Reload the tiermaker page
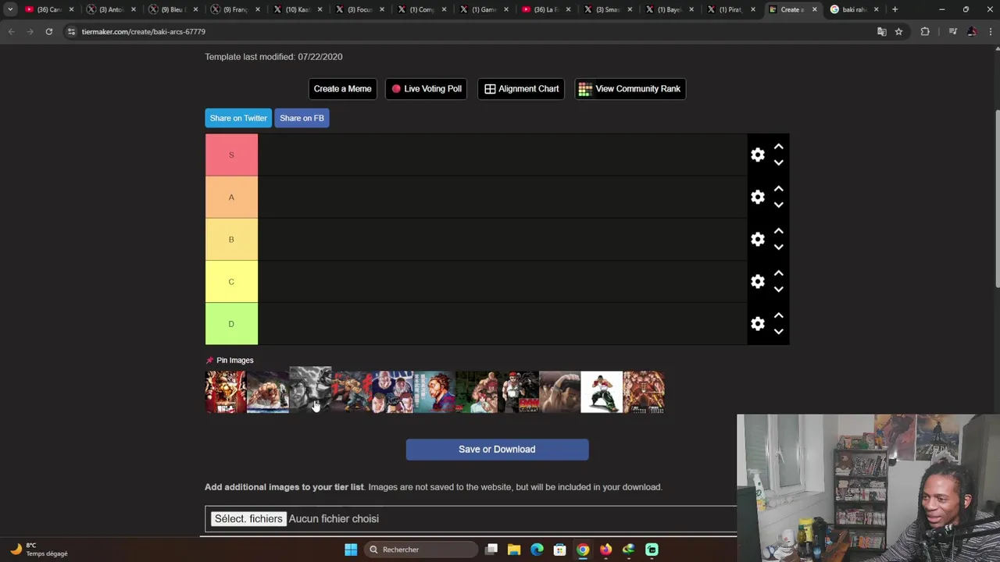Screen dimensions: 1000x562 (48, 31)
